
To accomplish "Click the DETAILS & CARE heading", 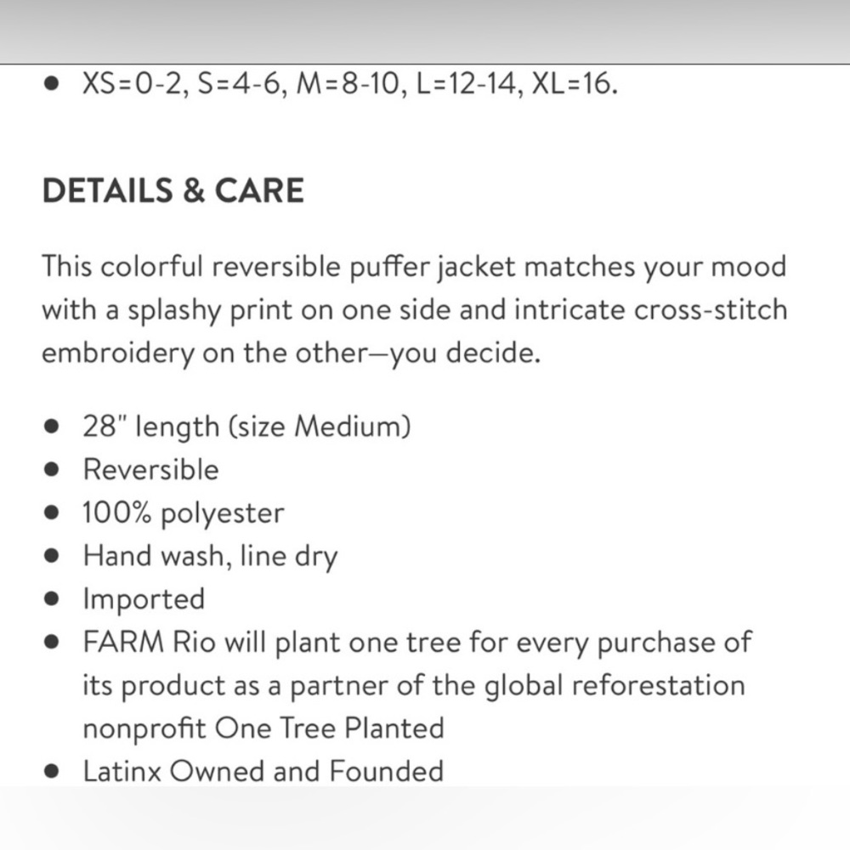I will coord(173,190).
